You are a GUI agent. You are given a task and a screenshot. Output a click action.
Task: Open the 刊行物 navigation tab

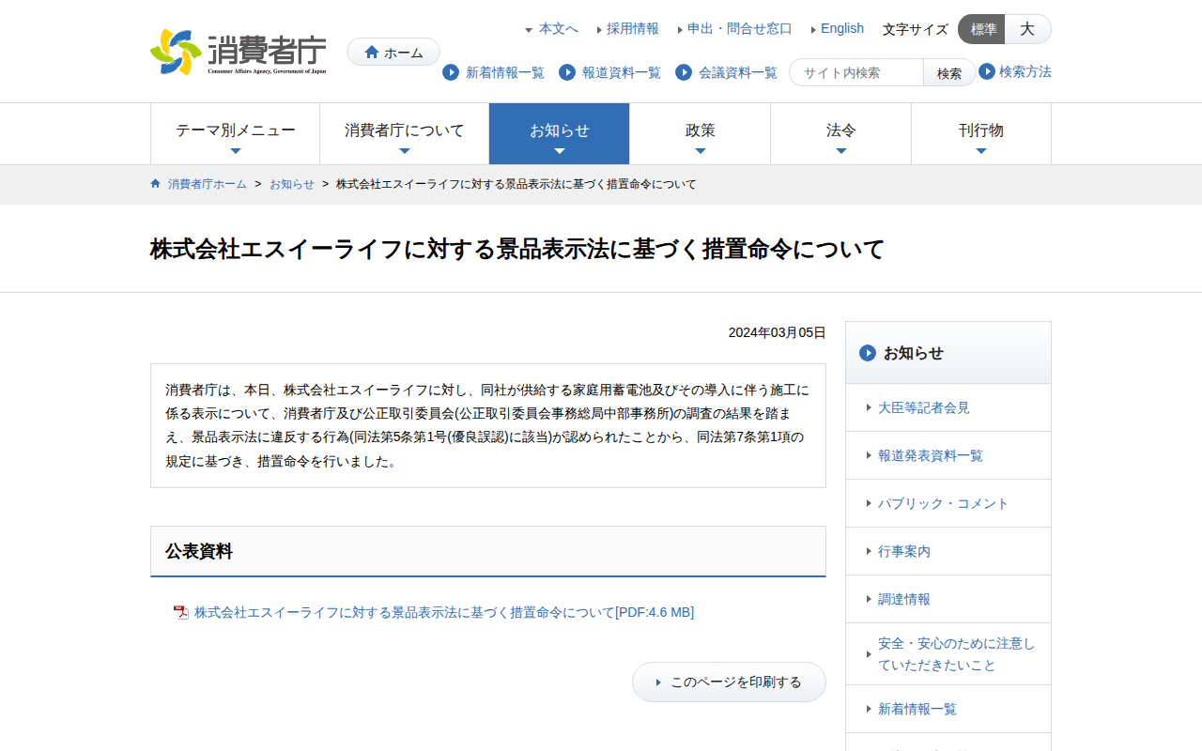(980, 133)
